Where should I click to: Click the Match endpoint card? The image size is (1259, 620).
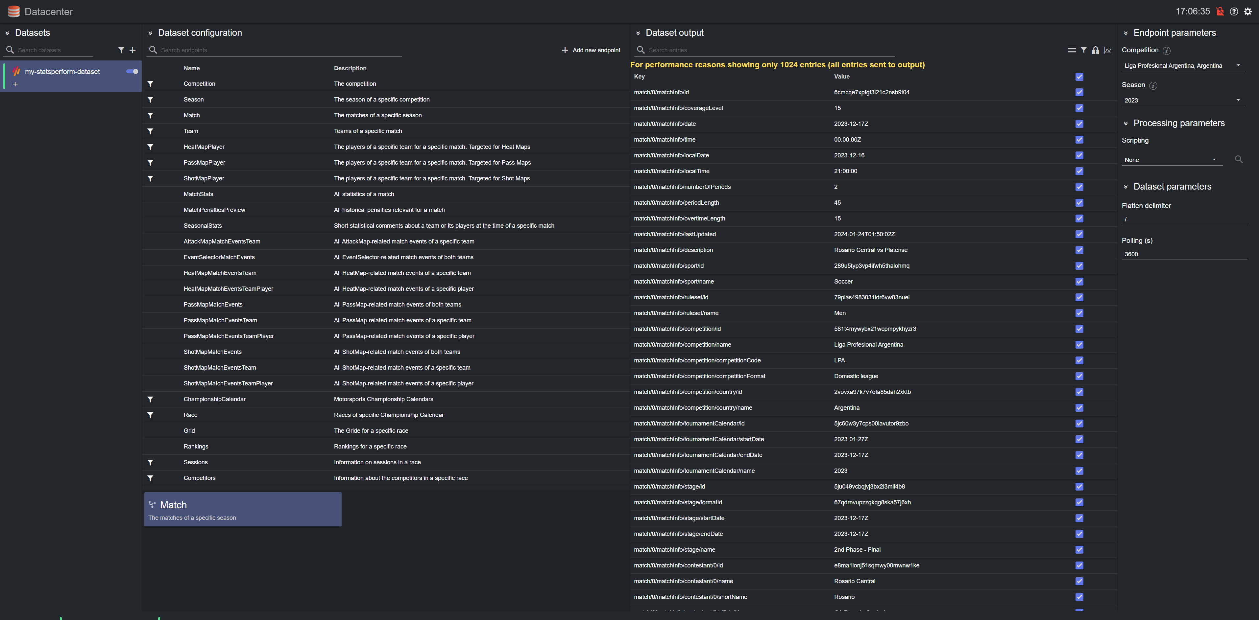coord(242,509)
